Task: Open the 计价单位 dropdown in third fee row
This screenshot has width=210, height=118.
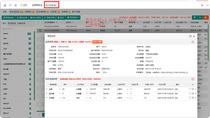Action: 82,98
